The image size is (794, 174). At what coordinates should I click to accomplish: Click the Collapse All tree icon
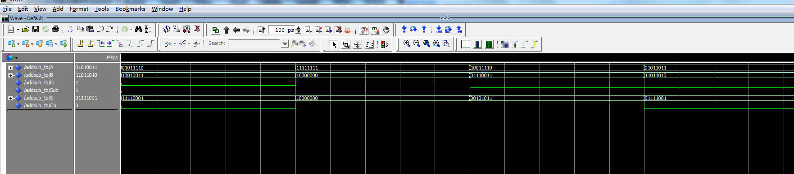click(x=148, y=30)
